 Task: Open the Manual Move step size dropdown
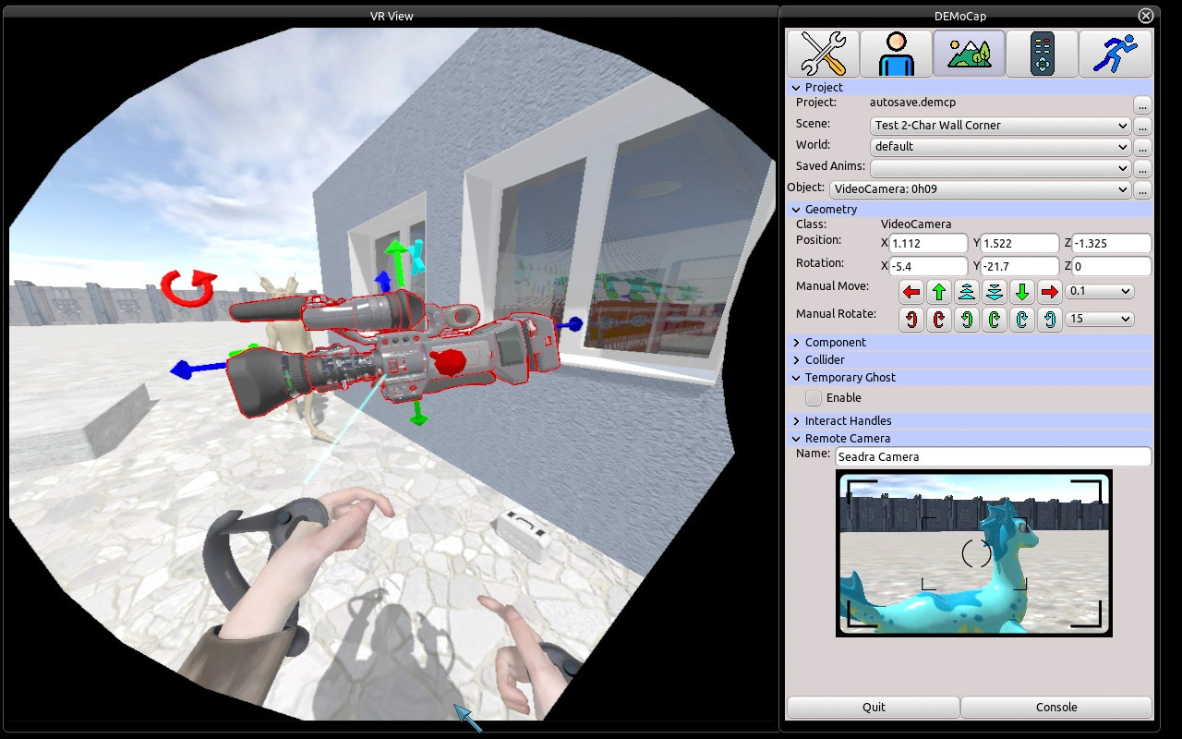[1099, 292]
